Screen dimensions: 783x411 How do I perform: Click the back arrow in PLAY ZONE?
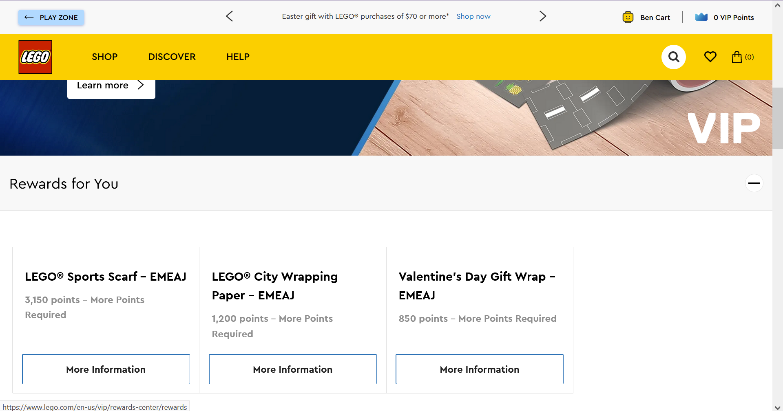click(29, 18)
